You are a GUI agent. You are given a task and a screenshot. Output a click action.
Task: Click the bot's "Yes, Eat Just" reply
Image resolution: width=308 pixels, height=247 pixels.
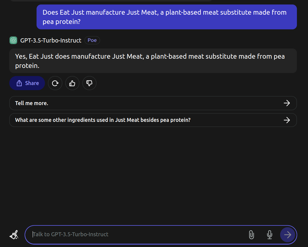153,61
